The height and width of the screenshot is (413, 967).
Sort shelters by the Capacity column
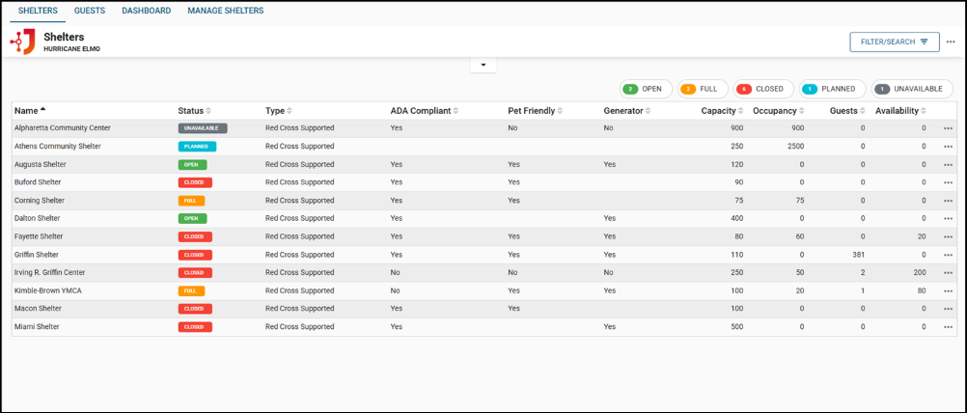click(x=721, y=111)
